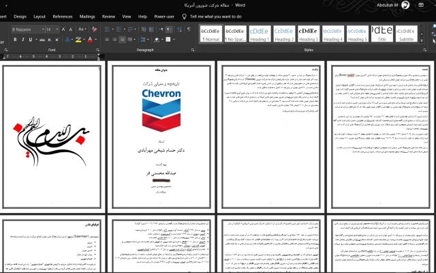Apply Heading 1 style
Screen dimensions: 436x273
point(260,34)
